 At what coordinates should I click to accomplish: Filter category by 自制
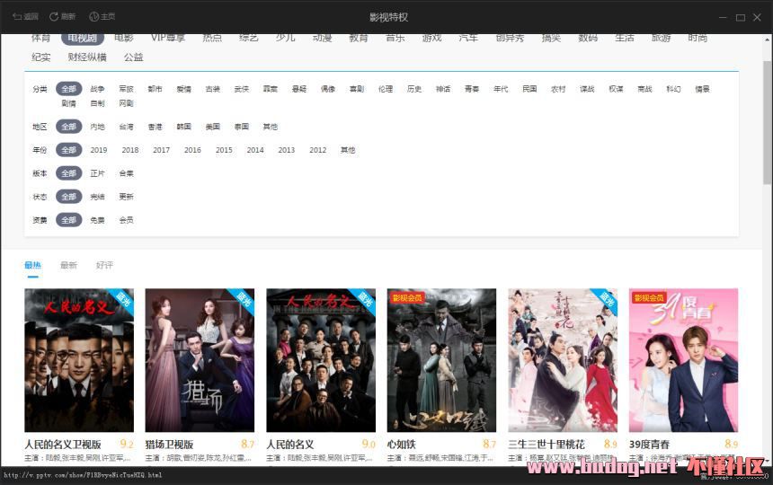tap(97, 103)
